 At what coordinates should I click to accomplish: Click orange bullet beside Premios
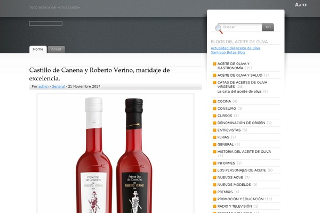pyautogui.click(x=214, y=192)
